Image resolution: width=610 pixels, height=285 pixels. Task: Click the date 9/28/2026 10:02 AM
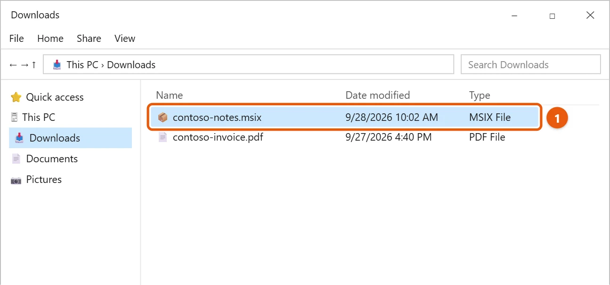point(391,118)
